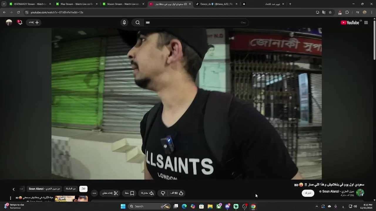Switch to the INas Stream tab
This screenshot has width=376, height=211.
[x=76, y=4]
